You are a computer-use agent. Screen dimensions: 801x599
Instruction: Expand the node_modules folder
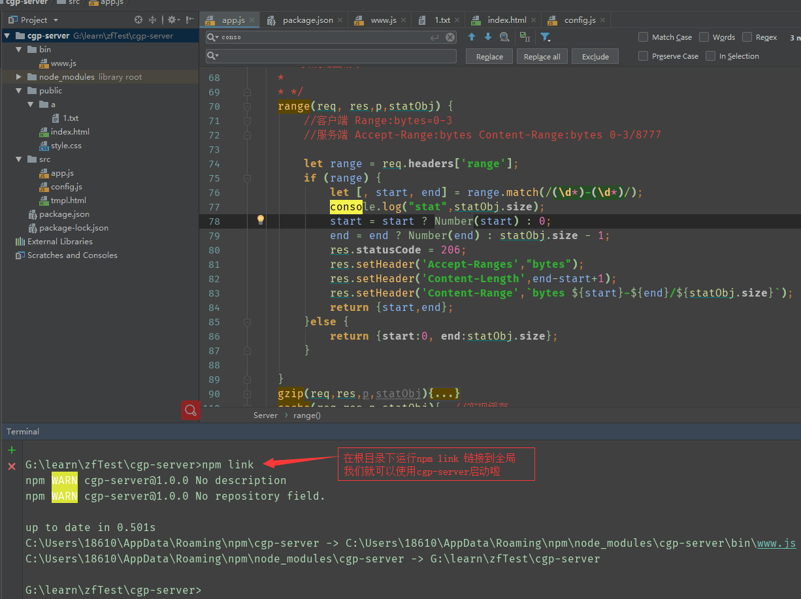point(19,77)
